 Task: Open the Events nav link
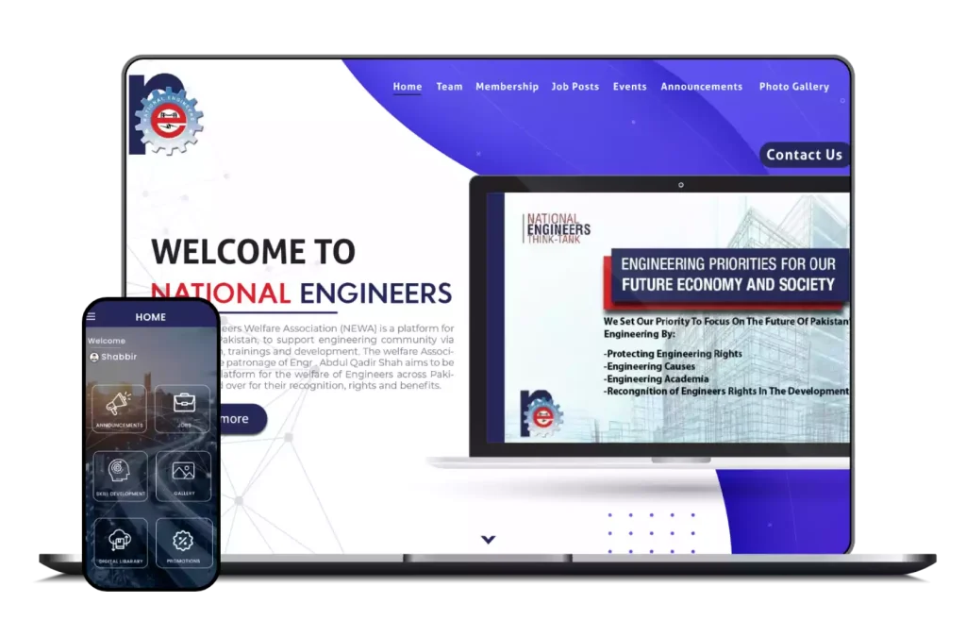[629, 87]
